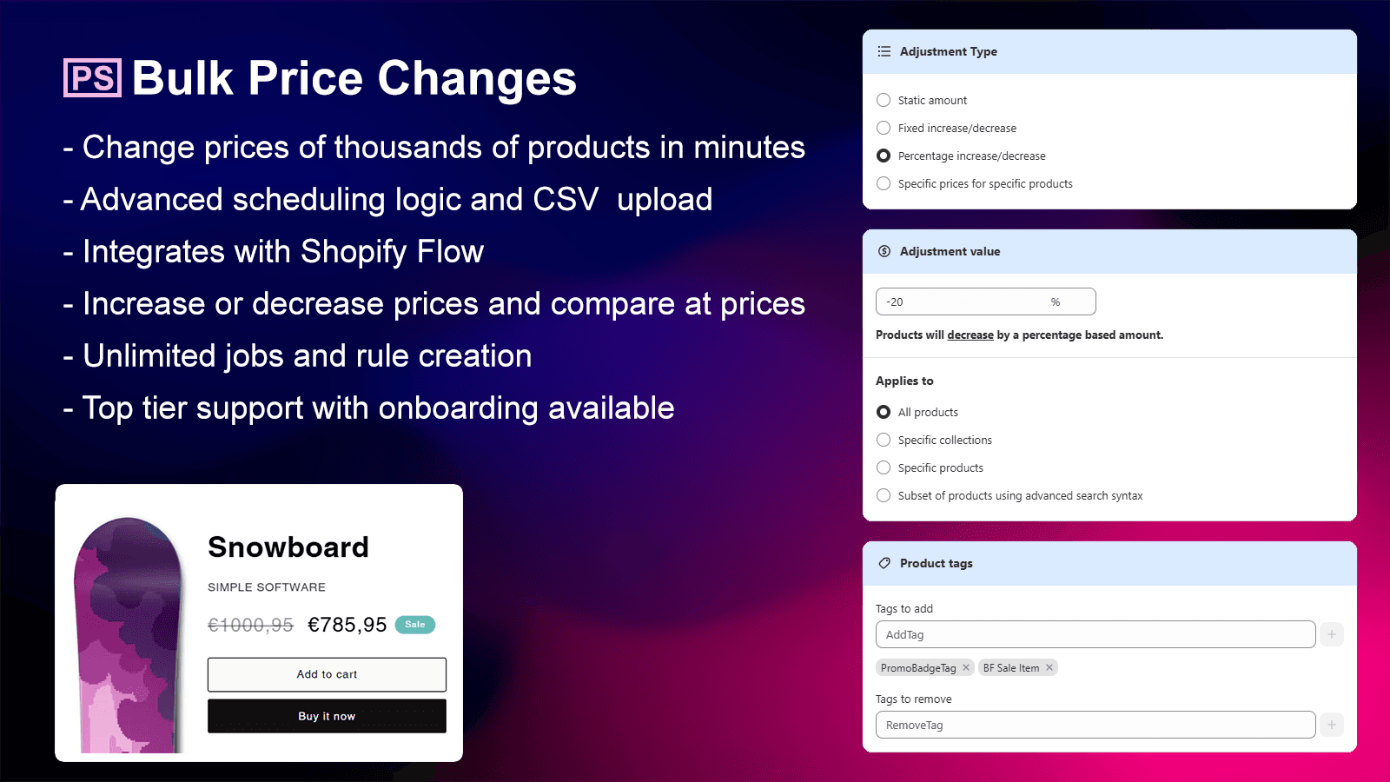Click the Add to cart button
This screenshot has height=782, width=1390.
tap(326, 674)
